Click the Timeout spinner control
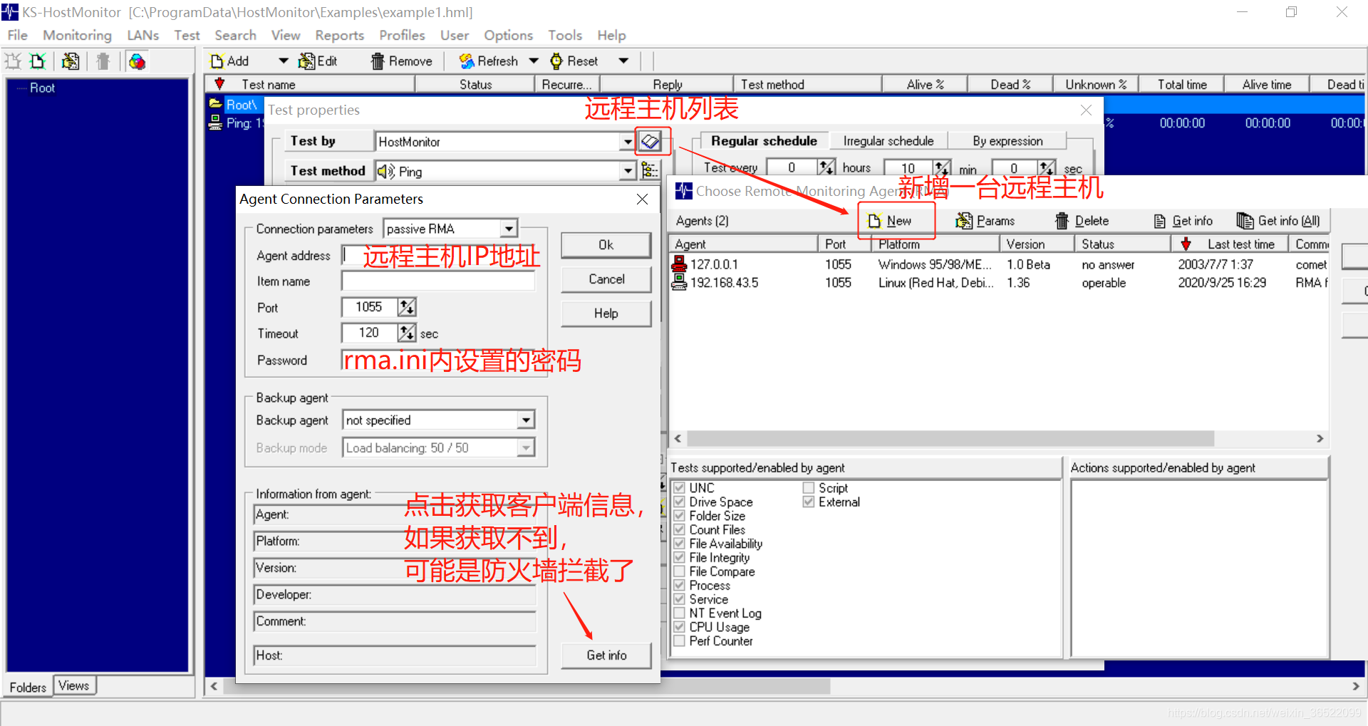The image size is (1368, 726). 407,333
